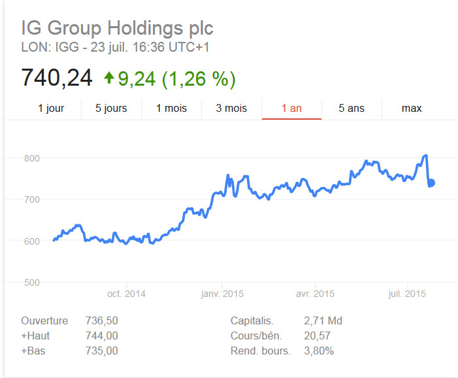Click the IG Group Holdings plc title
This screenshot has width=458, height=378.
coord(117,29)
